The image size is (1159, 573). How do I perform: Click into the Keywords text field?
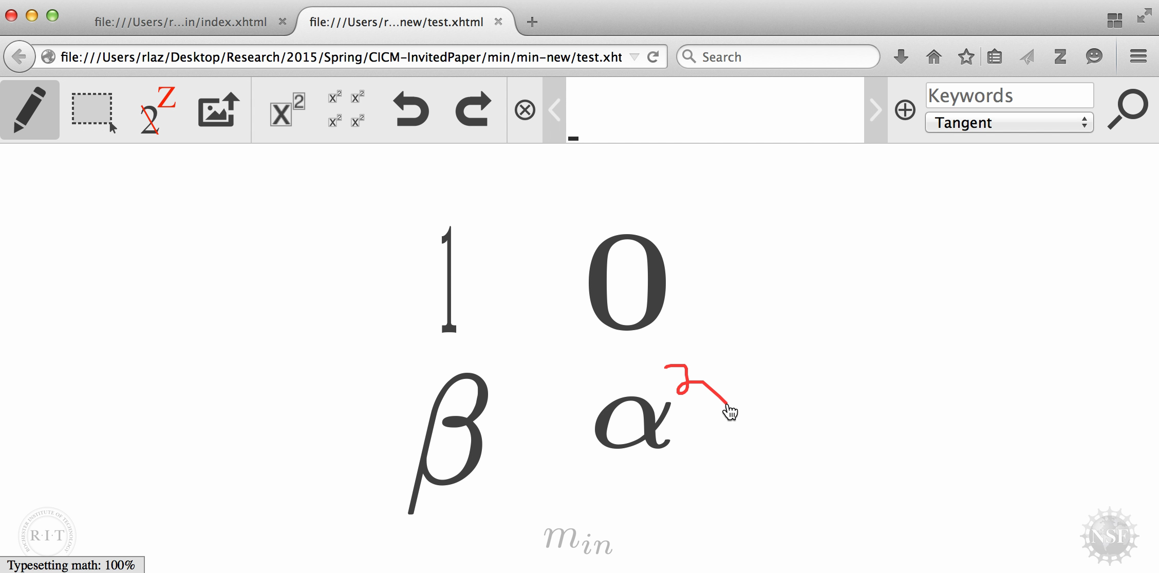(1009, 95)
